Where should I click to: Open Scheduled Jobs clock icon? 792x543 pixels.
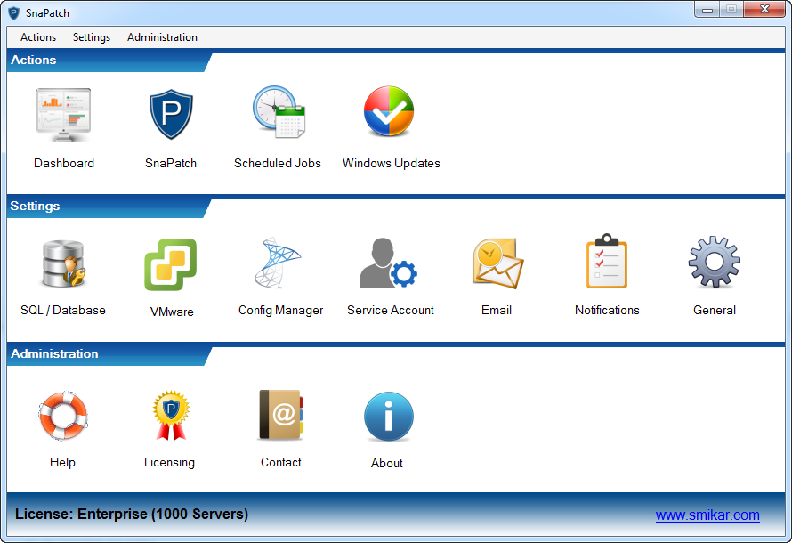coord(279,111)
